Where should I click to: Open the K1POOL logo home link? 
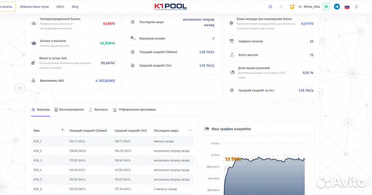click(171, 7)
